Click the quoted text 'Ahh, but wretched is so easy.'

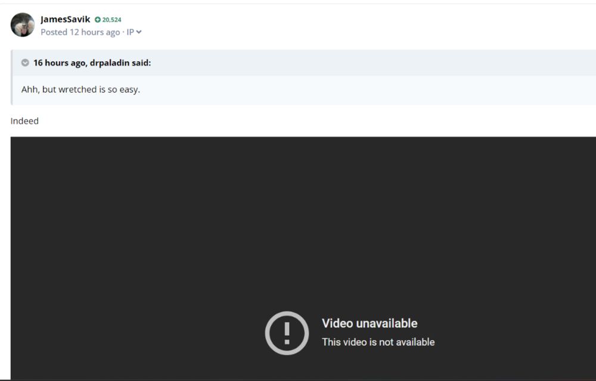pos(80,90)
